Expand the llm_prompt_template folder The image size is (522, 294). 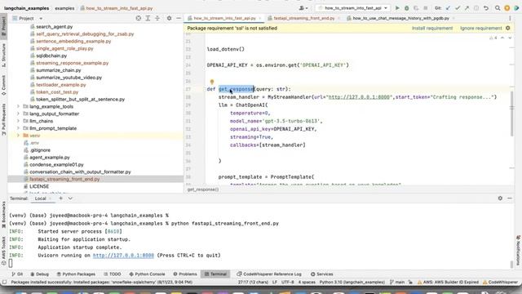(18, 128)
